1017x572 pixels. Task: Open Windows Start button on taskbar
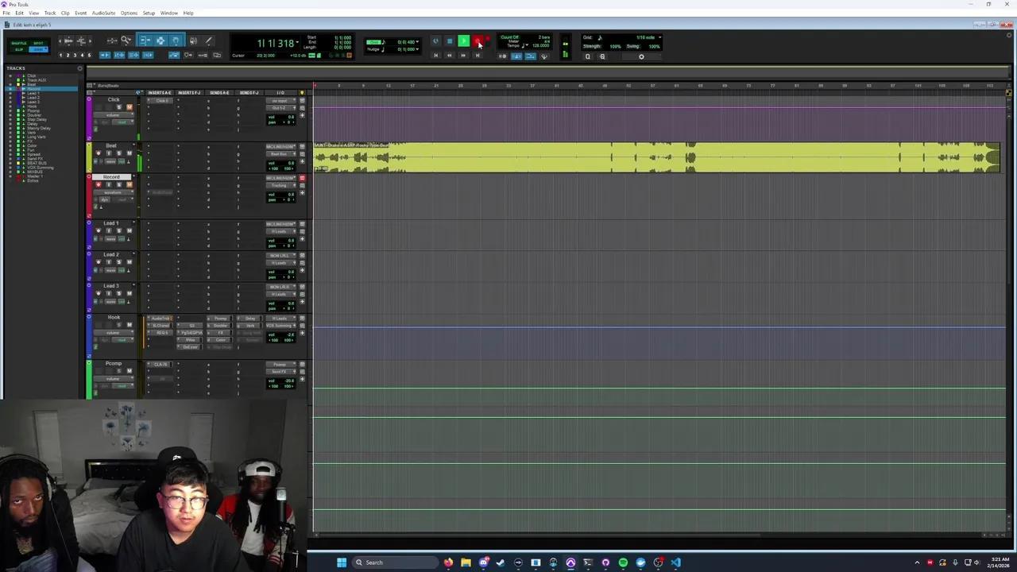pos(342,562)
